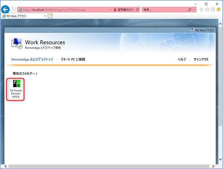Open browser Tools gear icon
223x169 pixels.
[x=213, y=9]
